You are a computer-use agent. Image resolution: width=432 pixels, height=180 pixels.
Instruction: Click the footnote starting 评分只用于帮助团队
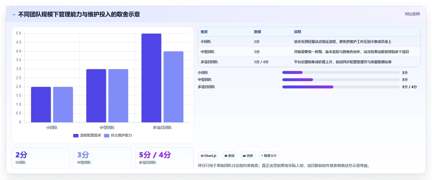(284, 166)
